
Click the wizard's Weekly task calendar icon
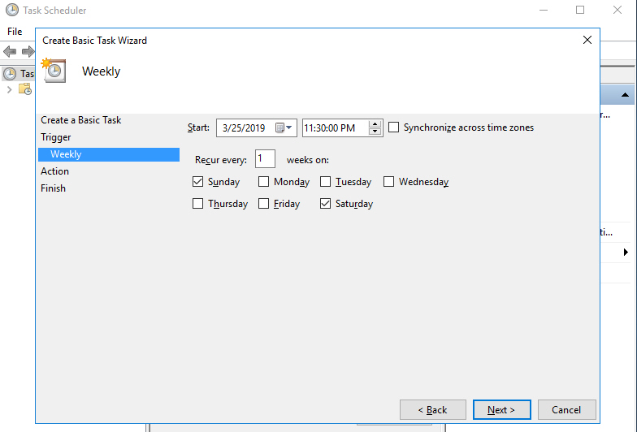[x=54, y=71]
